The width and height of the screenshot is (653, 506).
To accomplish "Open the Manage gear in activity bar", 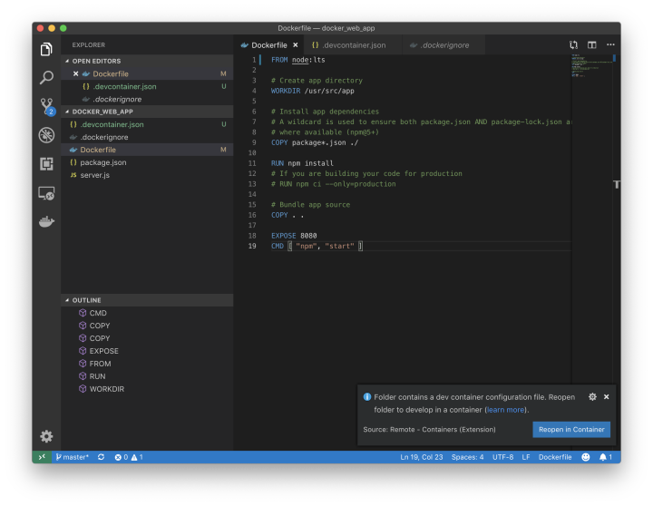I will [x=46, y=436].
